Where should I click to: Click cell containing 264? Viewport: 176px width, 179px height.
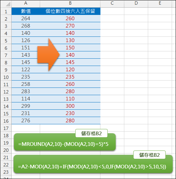pos(26,19)
